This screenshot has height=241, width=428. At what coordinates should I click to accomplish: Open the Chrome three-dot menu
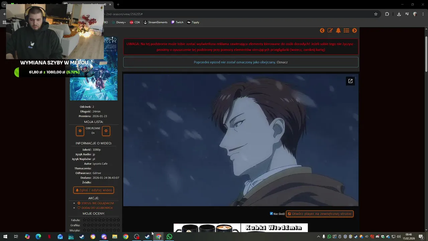click(423, 14)
